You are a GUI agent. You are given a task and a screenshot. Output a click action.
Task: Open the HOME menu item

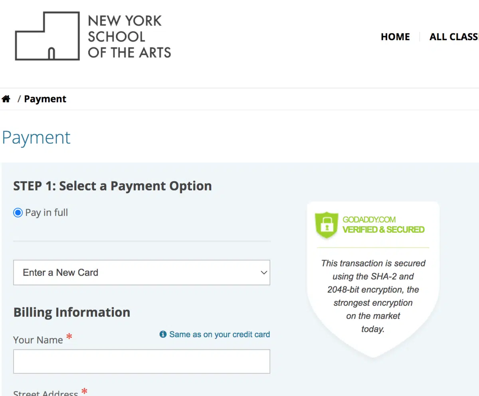(x=395, y=37)
